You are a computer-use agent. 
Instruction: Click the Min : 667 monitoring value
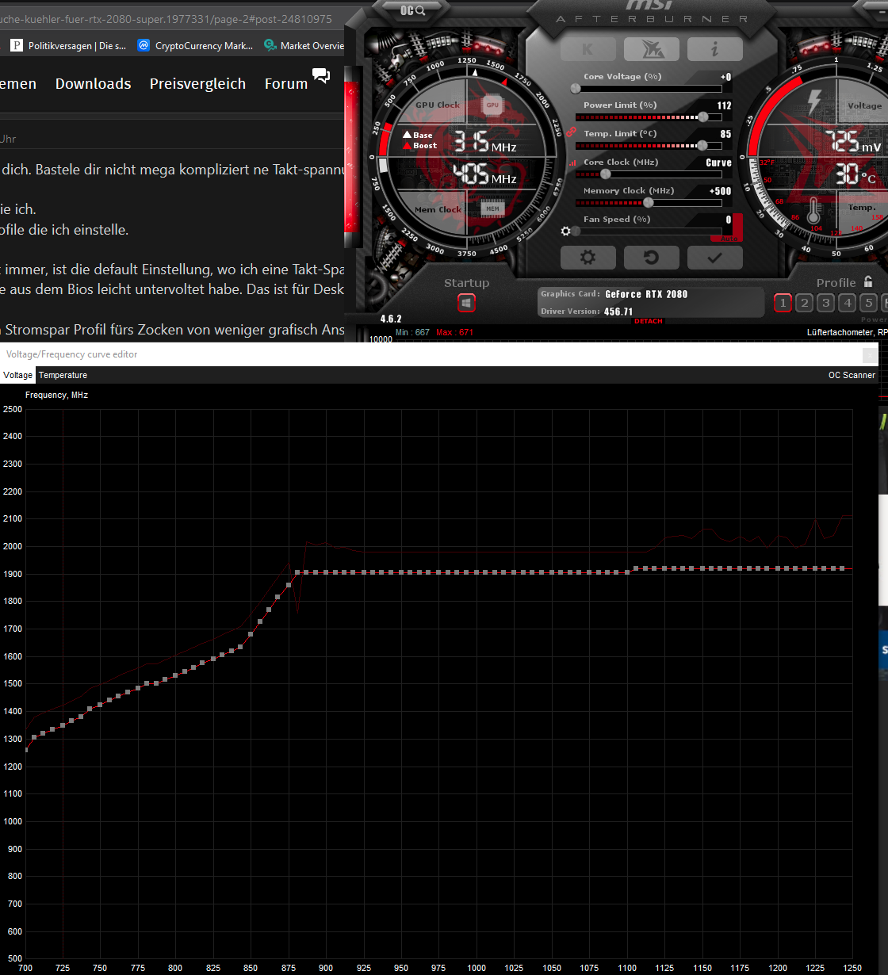pyautogui.click(x=412, y=332)
